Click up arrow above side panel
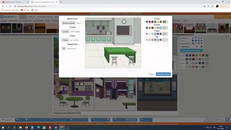This screenshot has width=231, height=130. pyautogui.click(x=226, y=36)
